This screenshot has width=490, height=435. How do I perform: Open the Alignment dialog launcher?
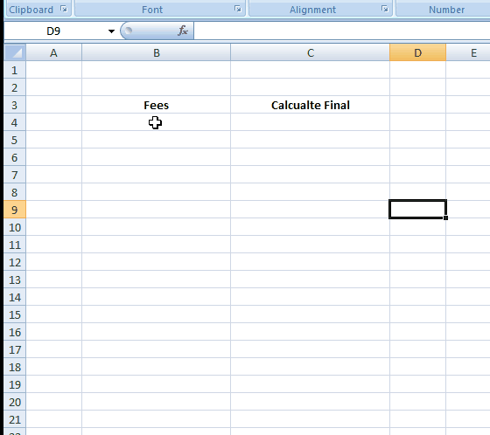385,9
